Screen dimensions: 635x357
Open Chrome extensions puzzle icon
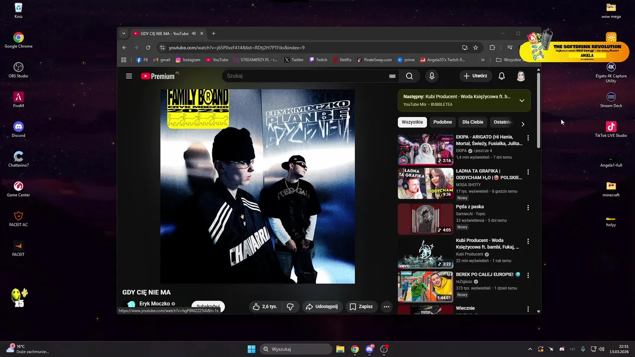(x=492, y=48)
